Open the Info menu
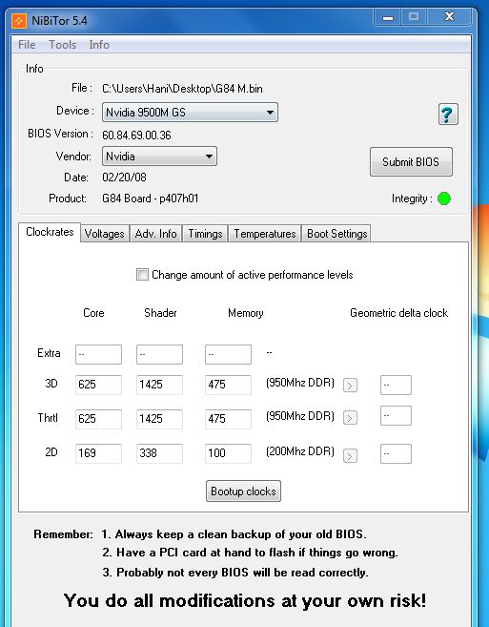Viewport: 489px width, 627px height. (99, 45)
